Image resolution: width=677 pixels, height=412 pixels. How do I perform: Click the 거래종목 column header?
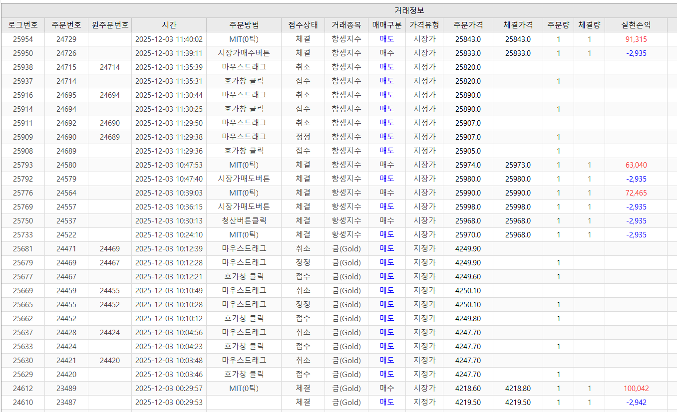click(x=346, y=25)
